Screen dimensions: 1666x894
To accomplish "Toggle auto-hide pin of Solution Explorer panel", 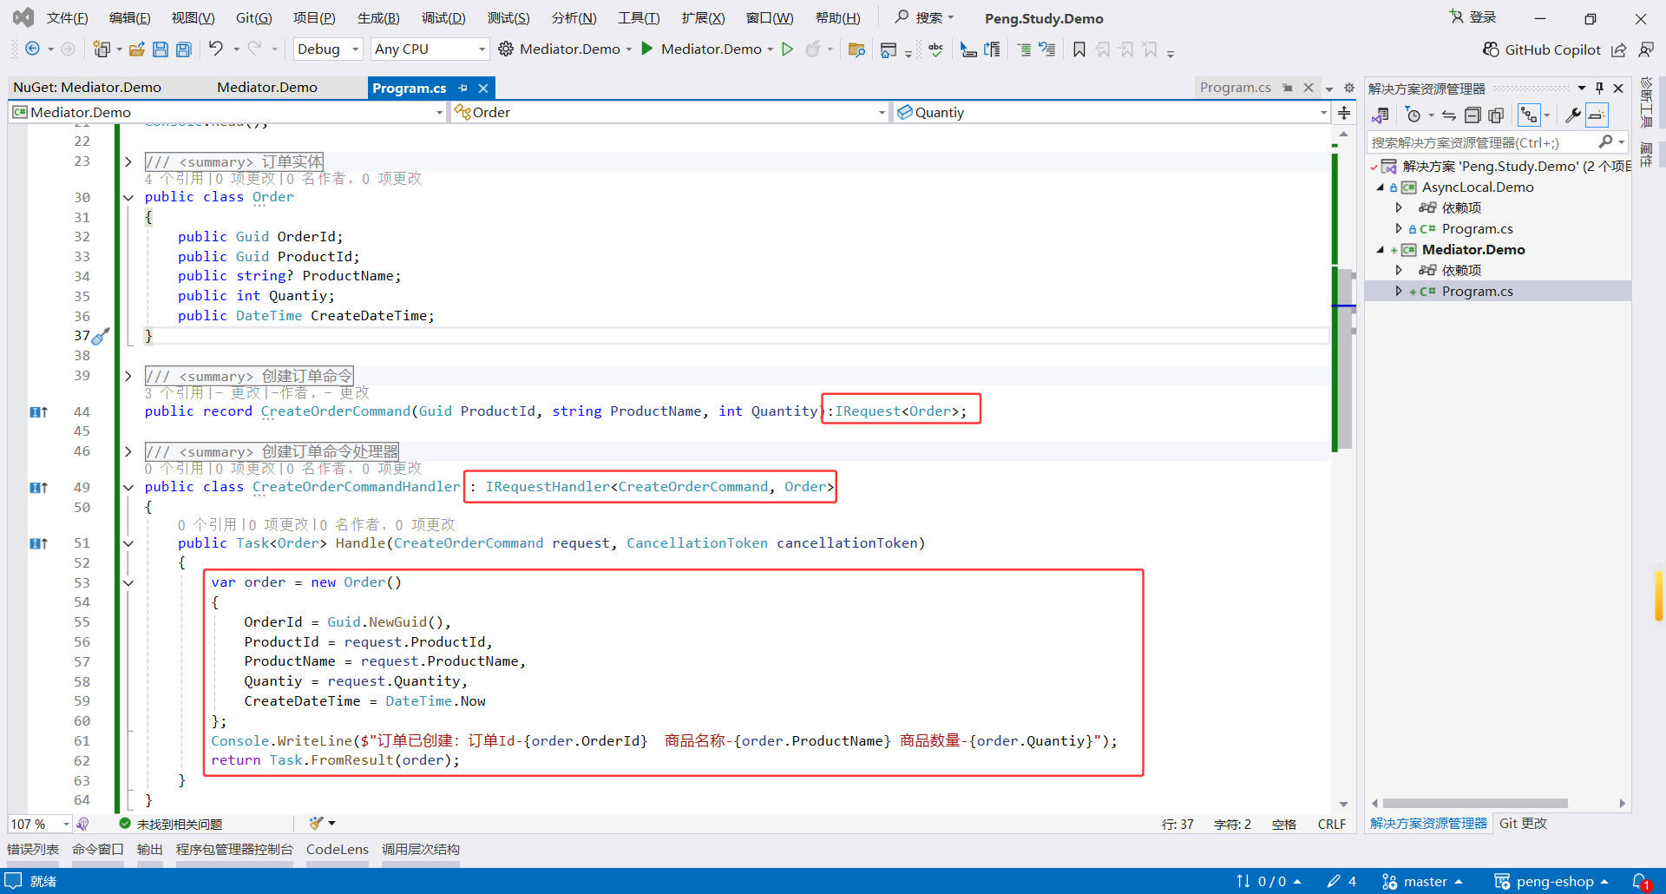I will 1599,88.
